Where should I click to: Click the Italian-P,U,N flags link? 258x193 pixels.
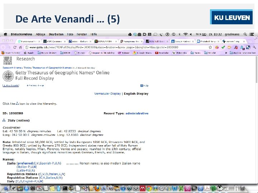click(x=27, y=167)
